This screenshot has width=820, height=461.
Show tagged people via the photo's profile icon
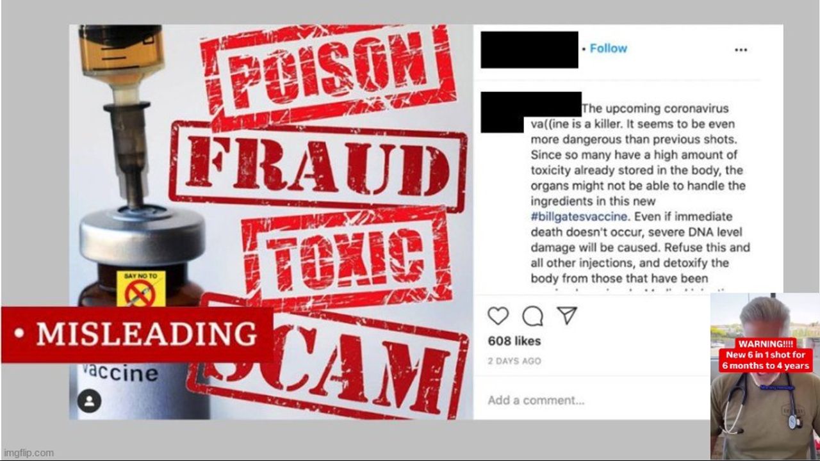tap(90, 401)
